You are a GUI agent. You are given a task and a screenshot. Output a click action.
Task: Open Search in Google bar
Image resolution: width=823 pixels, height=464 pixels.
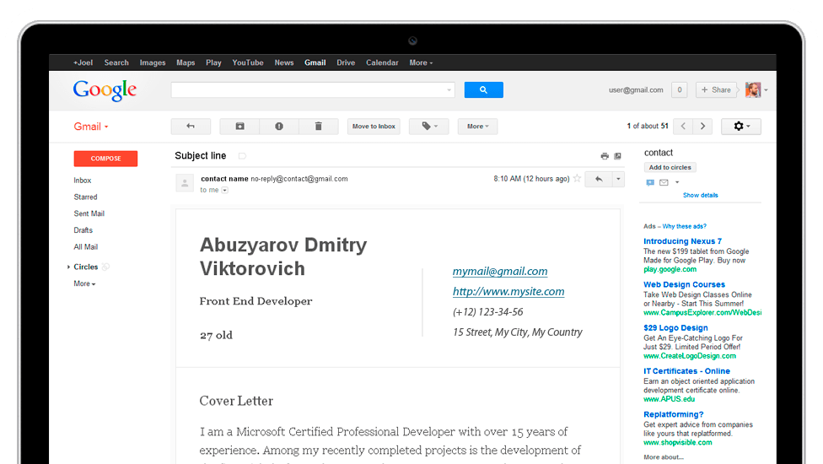click(116, 62)
